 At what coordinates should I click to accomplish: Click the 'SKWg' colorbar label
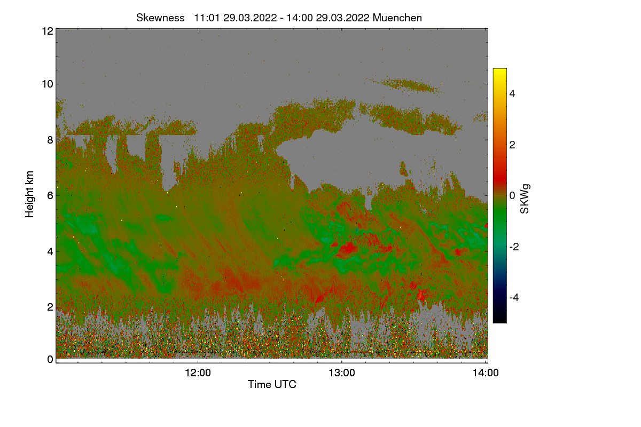pyautogui.click(x=525, y=199)
